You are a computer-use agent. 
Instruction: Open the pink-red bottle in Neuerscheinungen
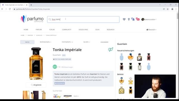click(149, 57)
